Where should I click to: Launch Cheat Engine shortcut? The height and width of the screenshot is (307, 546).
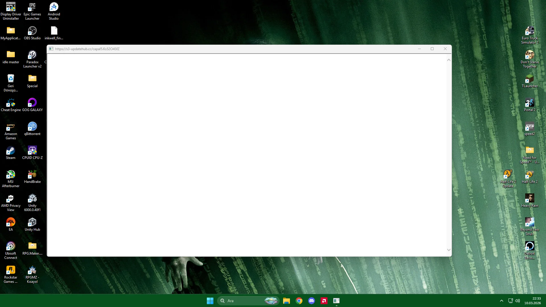pyautogui.click(x=11, y=105)
